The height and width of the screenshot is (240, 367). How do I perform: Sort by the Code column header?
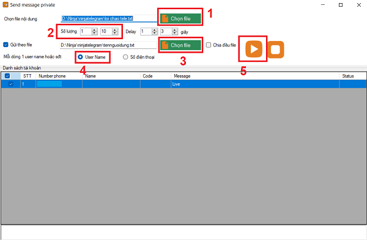click(x=155, y=76)
